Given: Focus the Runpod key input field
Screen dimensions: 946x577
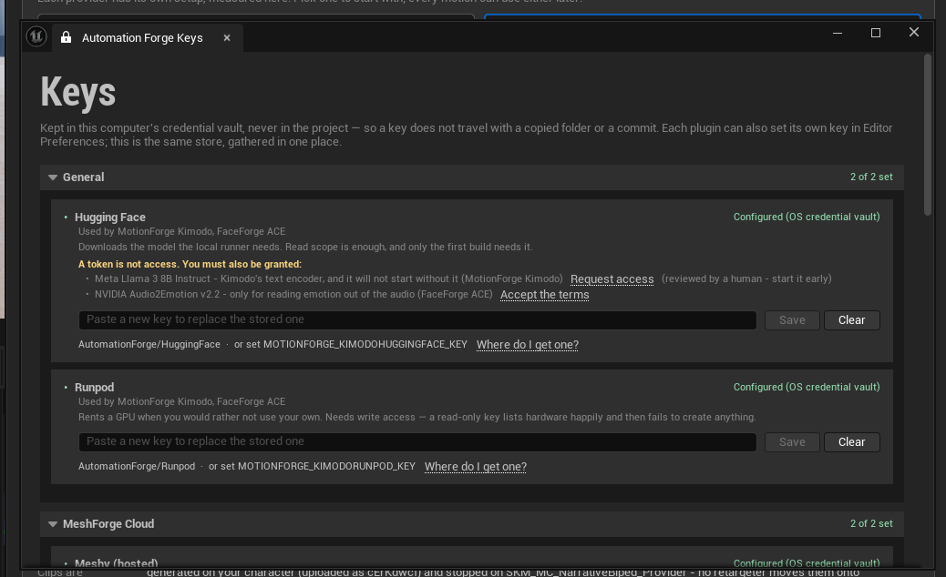Looking at the screenshot, I should pyautogui.click(x=417, y=442).
